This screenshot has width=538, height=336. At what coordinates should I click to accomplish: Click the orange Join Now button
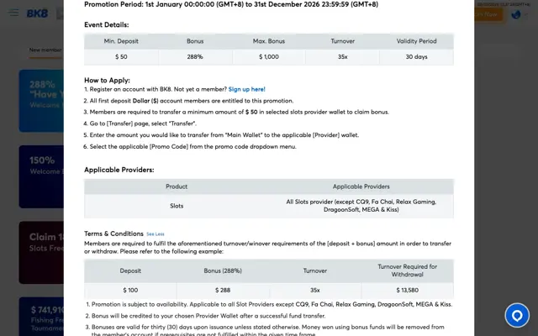tap(488, 14)
